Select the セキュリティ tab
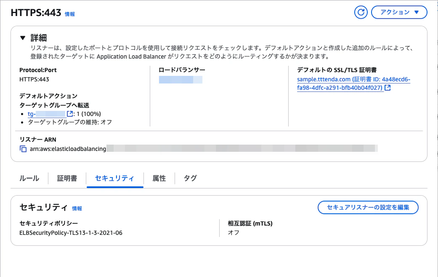Image resolution: width=438 pixels, height=277 pixels. click(x=115, y=178)
